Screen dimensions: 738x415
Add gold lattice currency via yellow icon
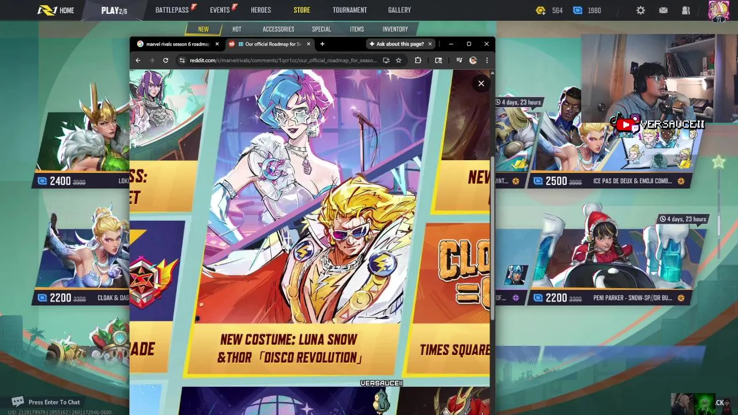pos(541,10)
